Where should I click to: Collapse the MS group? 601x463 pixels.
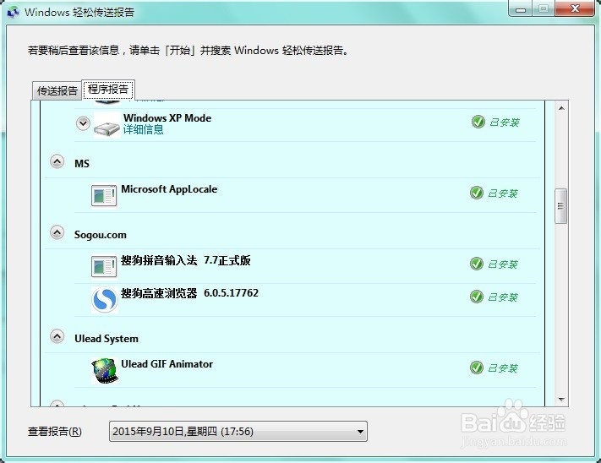point(57,161)
